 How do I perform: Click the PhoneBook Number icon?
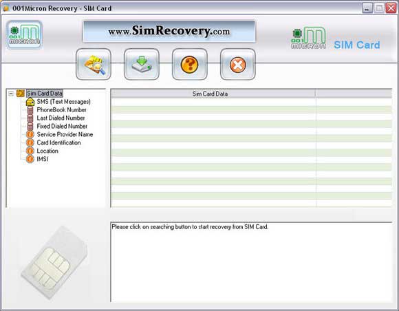pos(30,110)
